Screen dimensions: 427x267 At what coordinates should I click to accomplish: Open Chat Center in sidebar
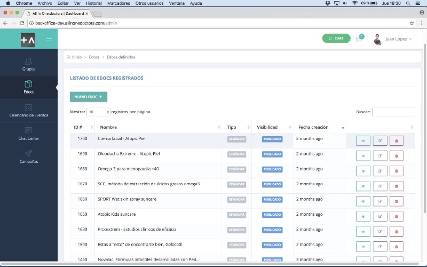coord(29,134)
